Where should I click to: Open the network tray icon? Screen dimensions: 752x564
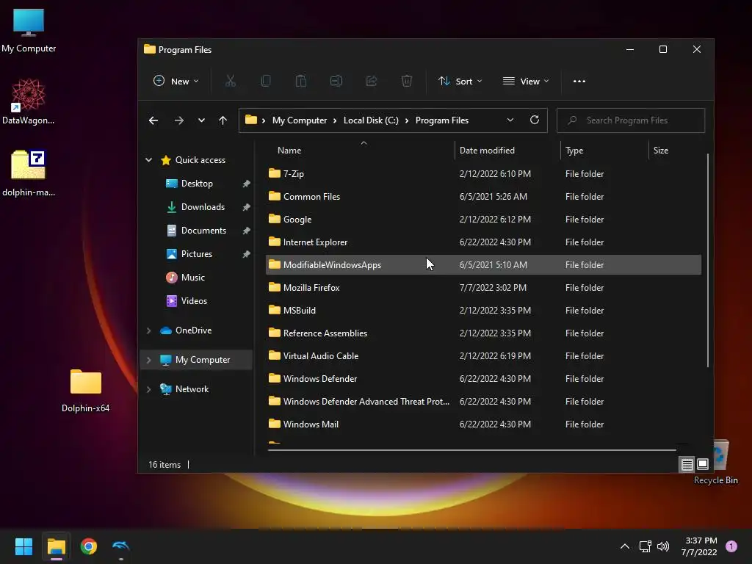[645, 546]
